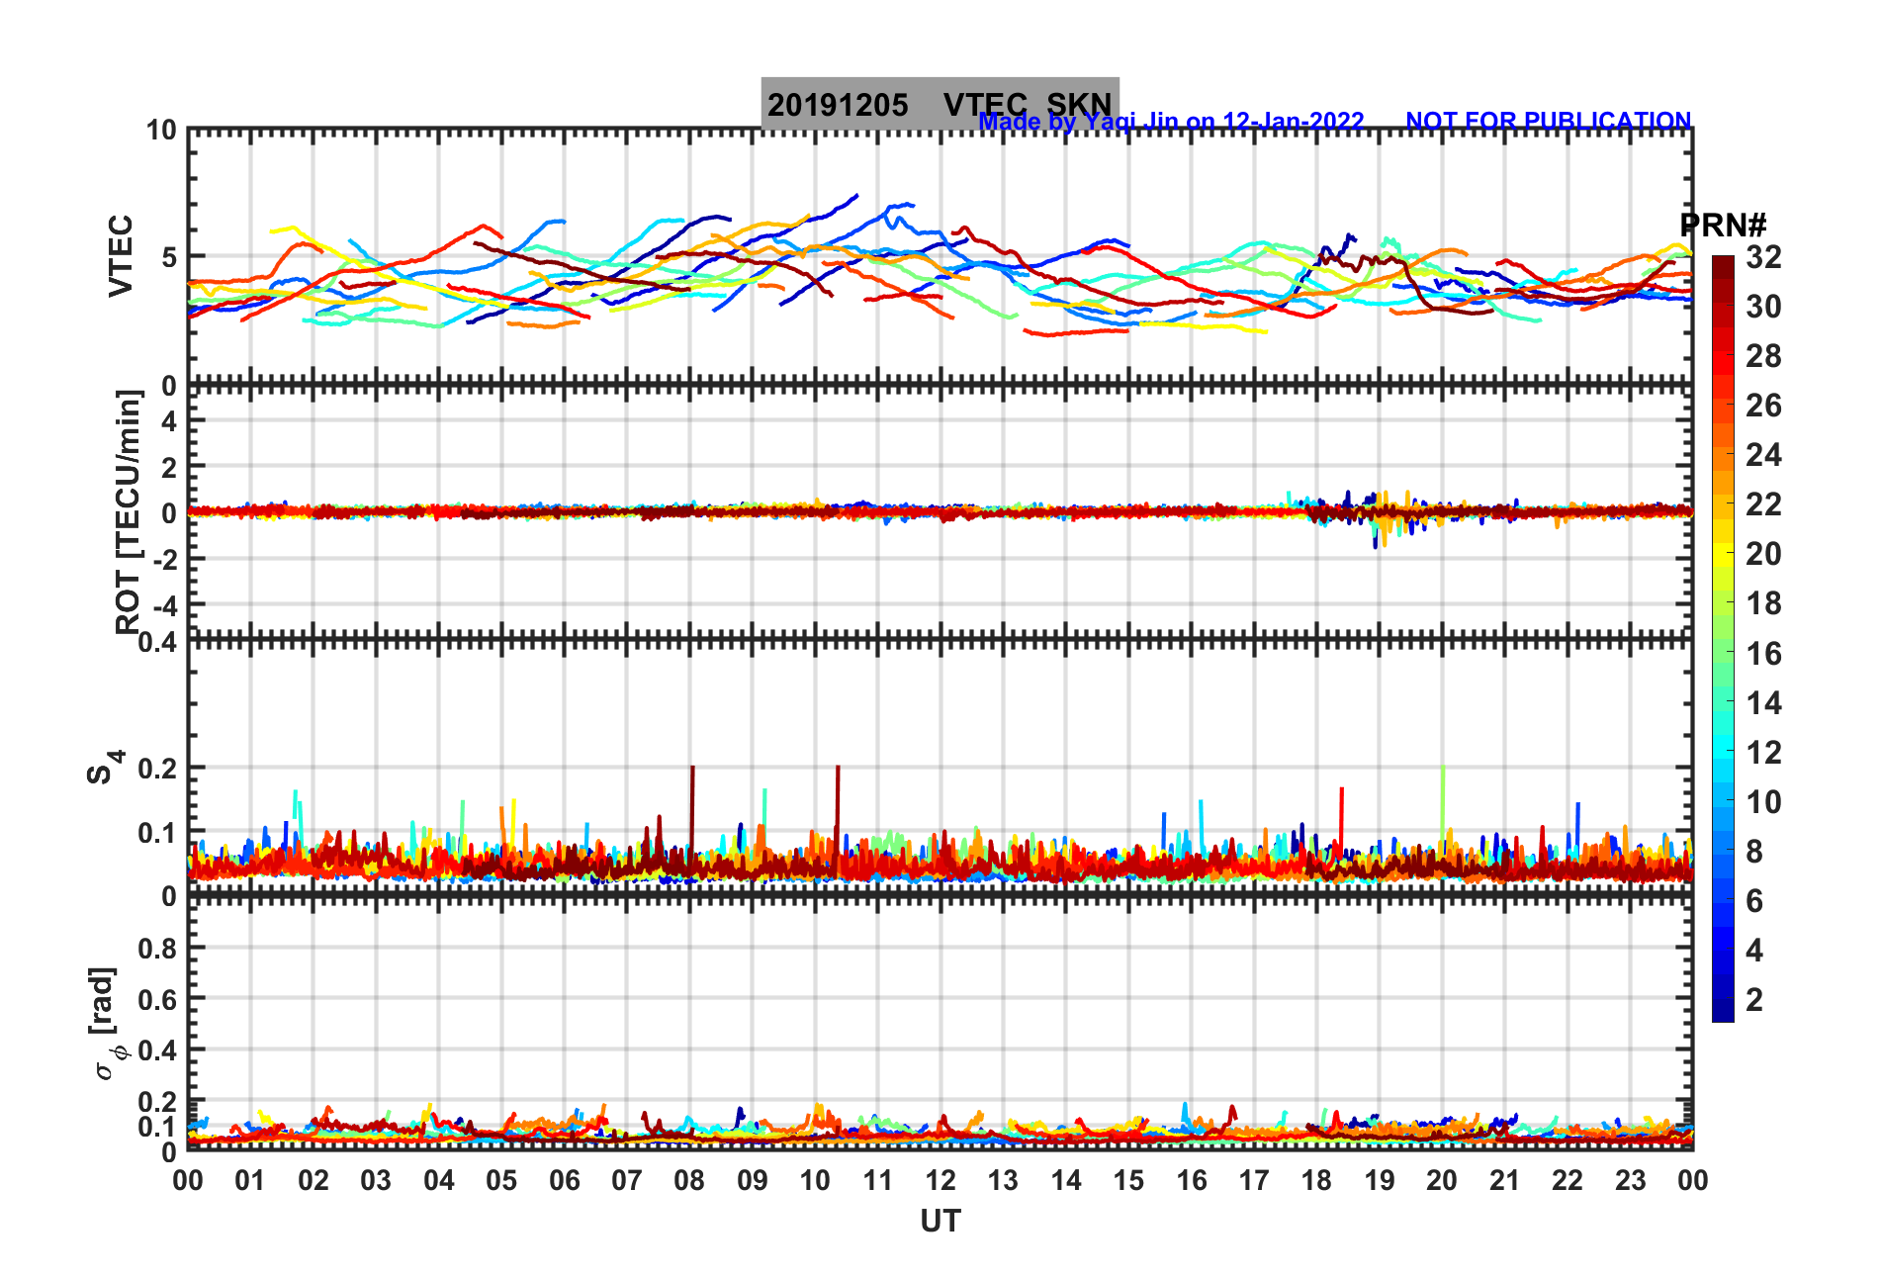Screen dimensions: 1881x1278
Task: Select σφ axis tick label '0.6'
Action: tap(158, 999)
